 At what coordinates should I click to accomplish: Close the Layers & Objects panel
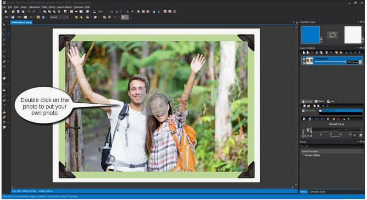pyautogui.click(x=363, y=48)
